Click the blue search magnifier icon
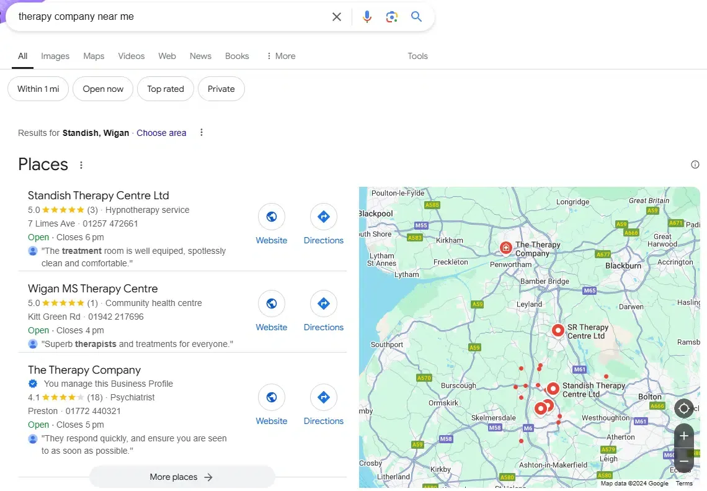Image resolution: width=707 pixels, height=491 pixels. coord(417,17)
